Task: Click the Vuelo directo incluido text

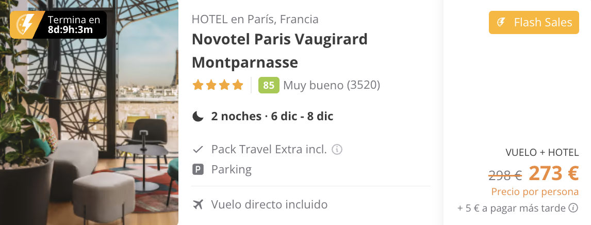Action: 269,204
